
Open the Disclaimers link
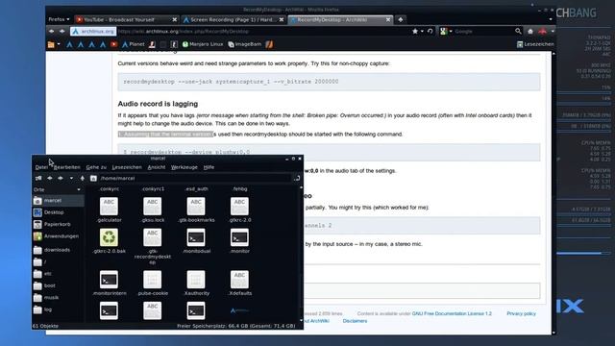coord(355,321)
